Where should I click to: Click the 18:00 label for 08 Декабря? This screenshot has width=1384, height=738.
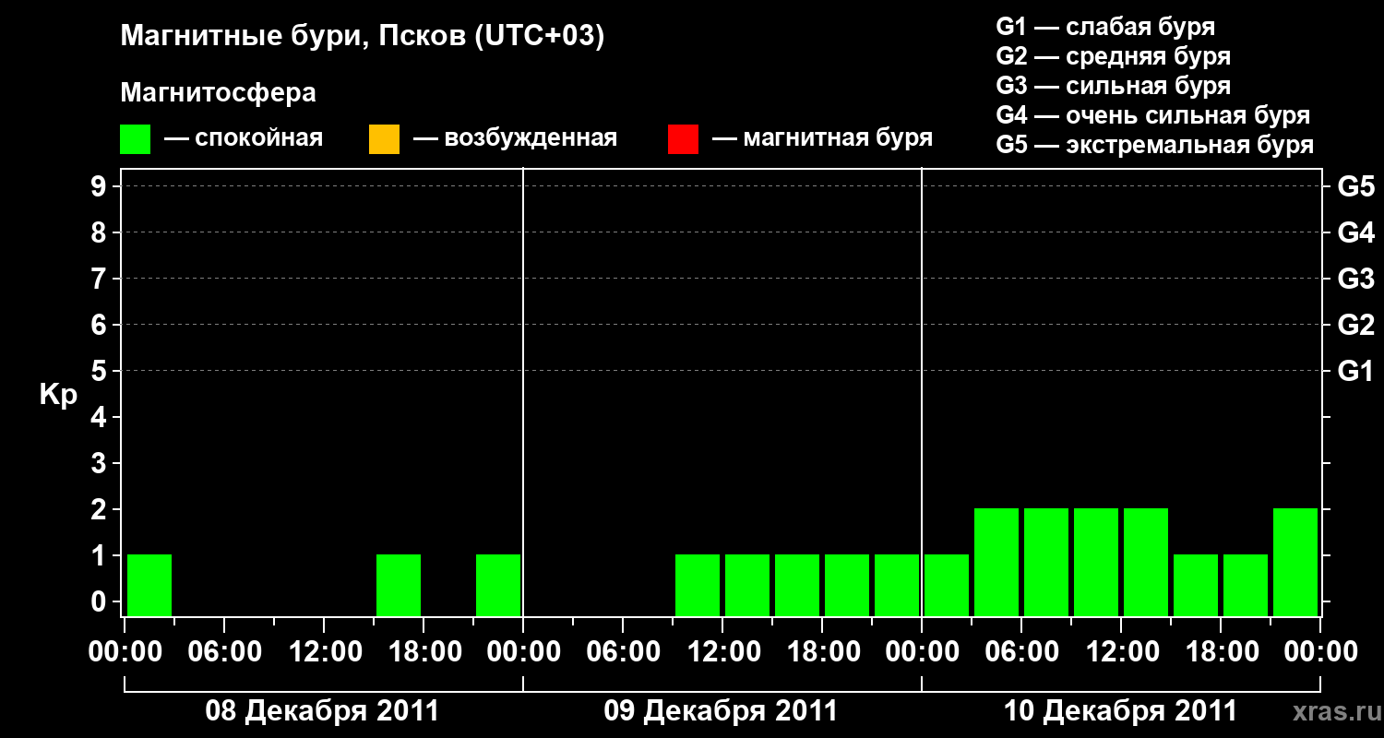tap(424, 652)
